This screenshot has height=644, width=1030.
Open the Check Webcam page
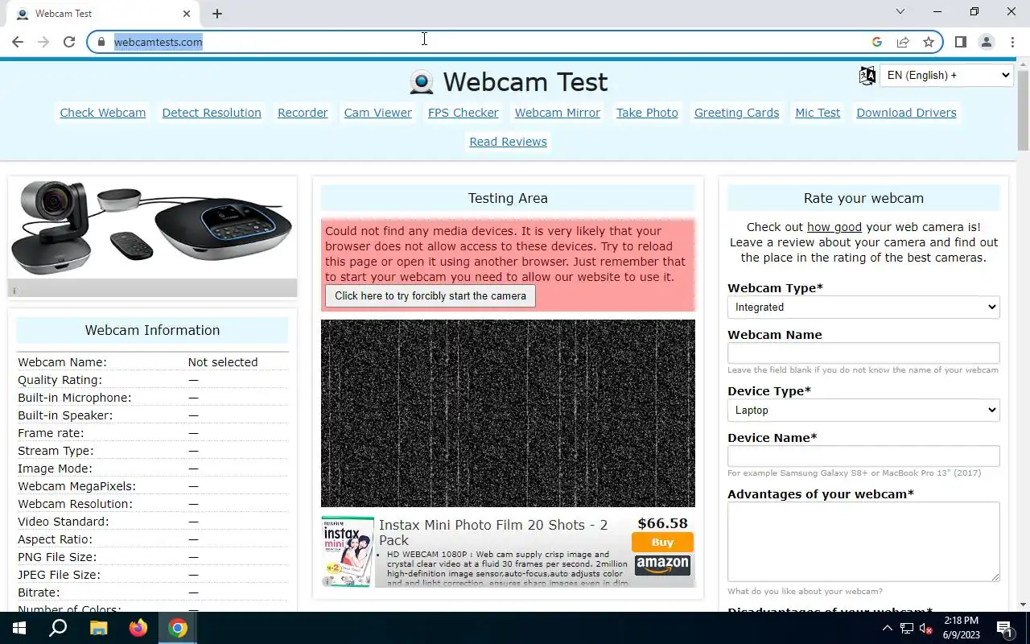[x=103, y=113]
